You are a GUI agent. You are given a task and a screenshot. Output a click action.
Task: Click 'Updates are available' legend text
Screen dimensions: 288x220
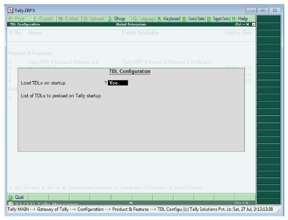(x=90, y=188)
